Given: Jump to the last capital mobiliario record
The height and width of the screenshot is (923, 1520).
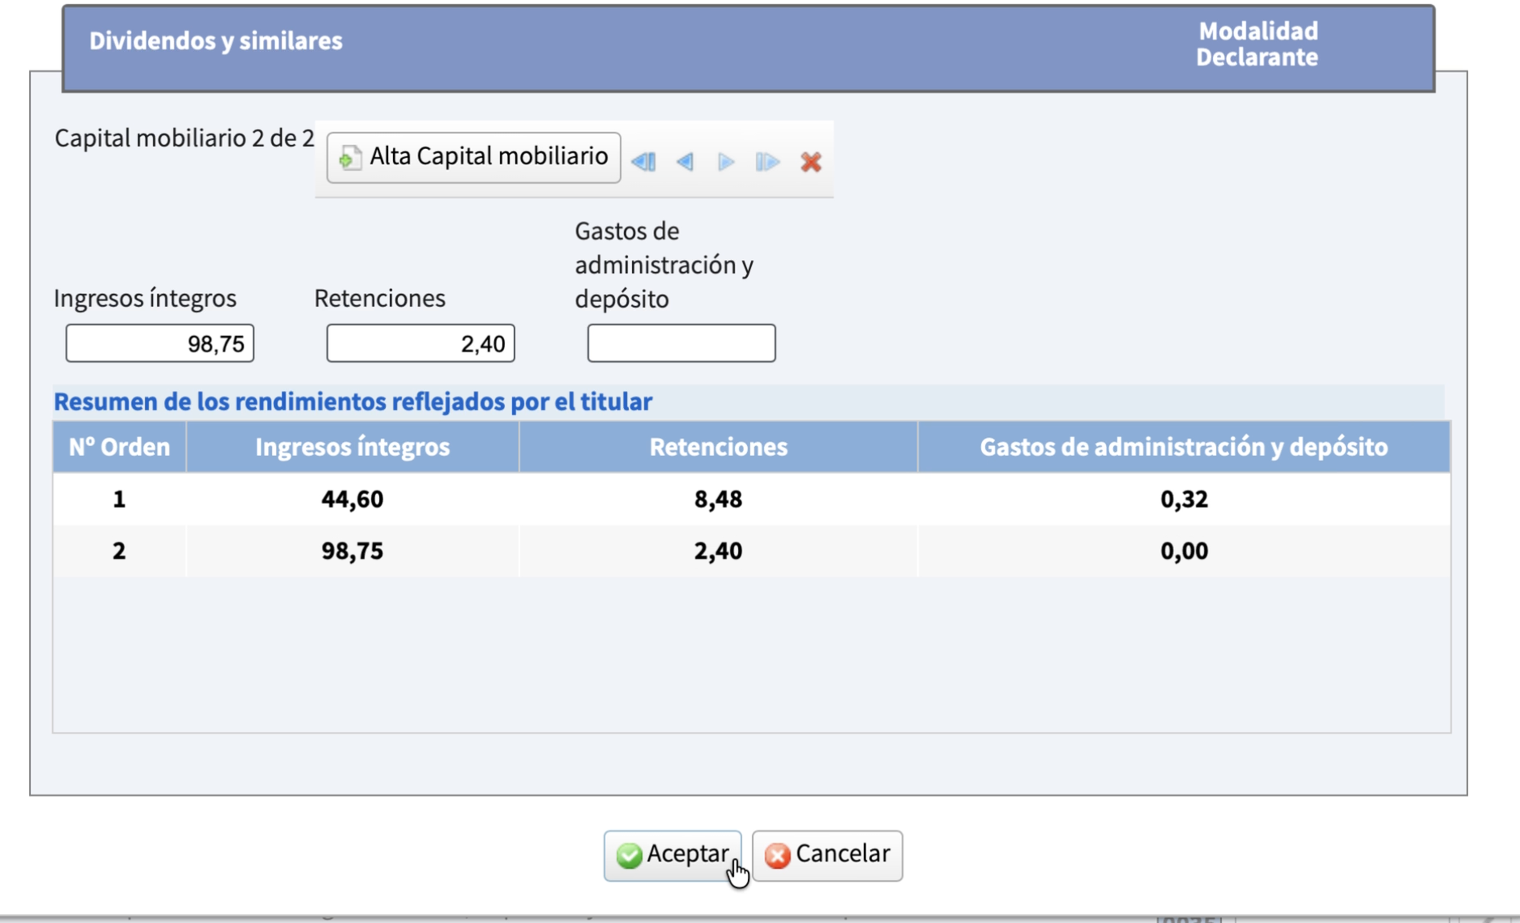Looking at the screenshot, I should [767, 162].
